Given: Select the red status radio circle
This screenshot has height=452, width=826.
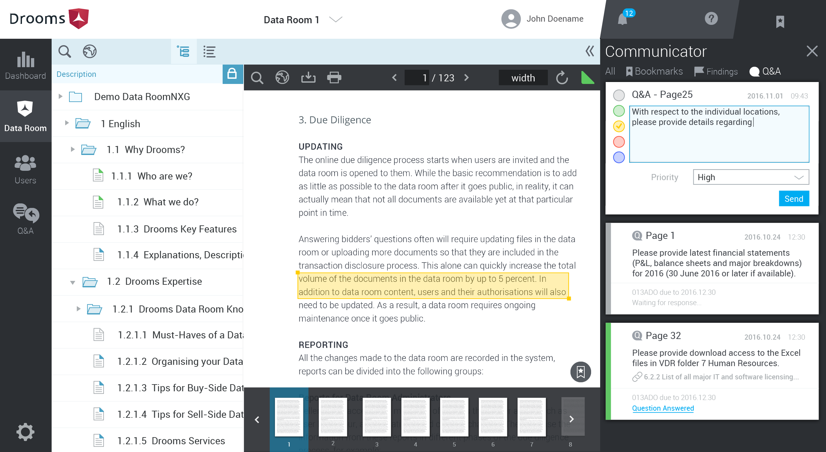Looking at the screenshot, I should point(619,142).
